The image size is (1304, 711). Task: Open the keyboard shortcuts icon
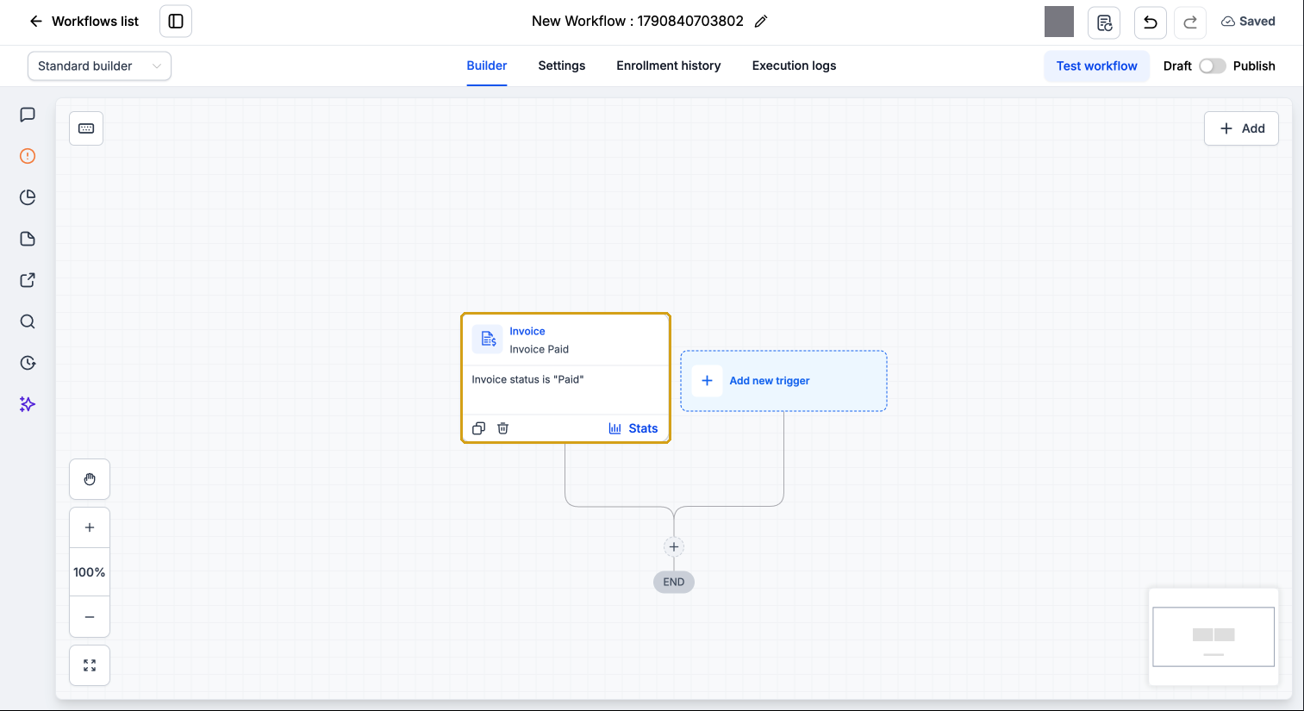86,128
